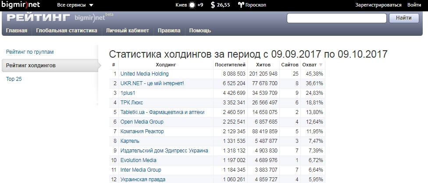Click the Найти search button

click(x=404, y=18)
